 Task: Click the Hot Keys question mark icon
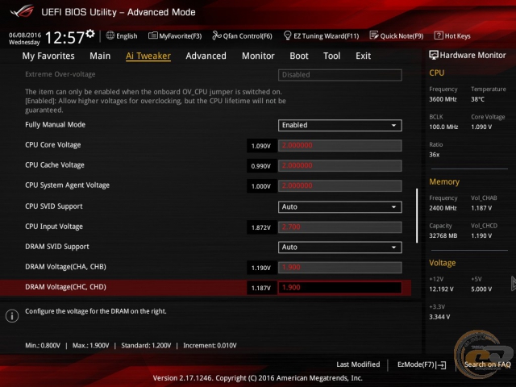[x=439, y=35]
